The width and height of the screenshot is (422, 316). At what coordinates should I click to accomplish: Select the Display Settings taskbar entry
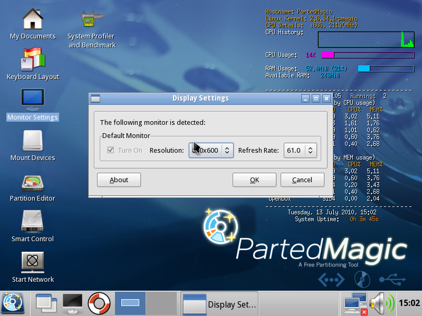click(x=219, y=304)
